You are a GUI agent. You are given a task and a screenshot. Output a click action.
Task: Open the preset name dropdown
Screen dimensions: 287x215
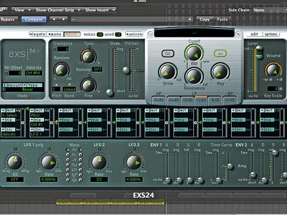click(x=132, y=19)
